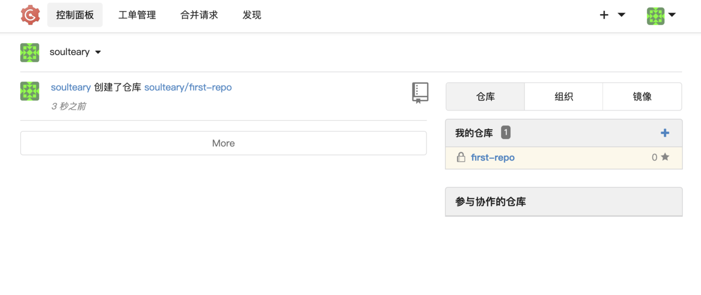
Task: Open first-repo in my repositories list
Action: (x=493, y=158)
